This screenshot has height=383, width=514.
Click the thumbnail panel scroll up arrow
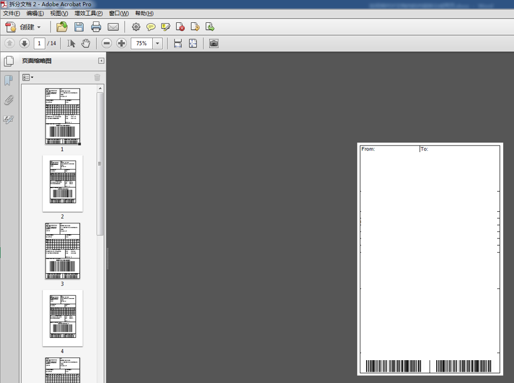click(x=100, y=89)
